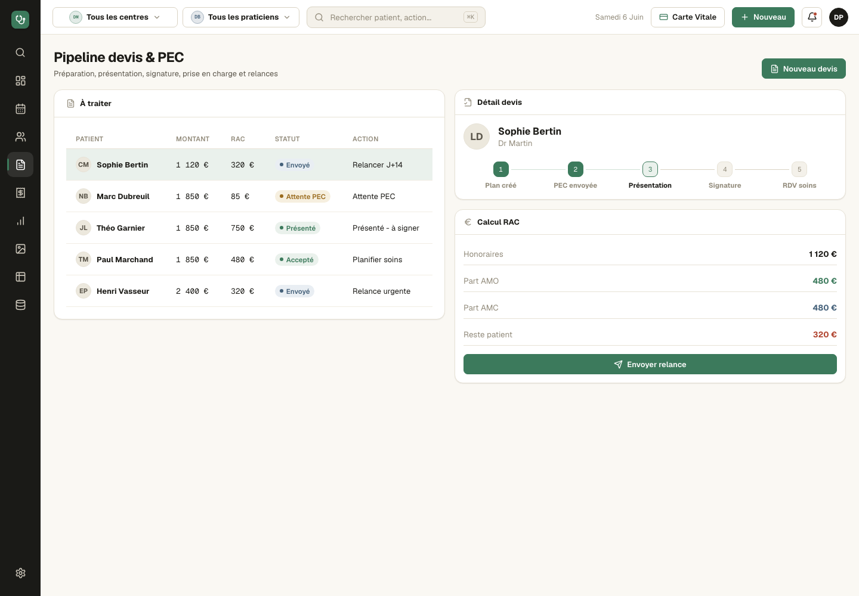This screenshot has width=859, height=596.
Task: Select the Sophie Bertin row
Action: click(x=249, y=164)
